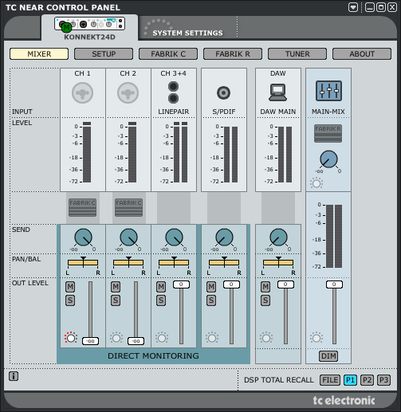Recall preset P3
The image size is (401, 412).
point(383,380)
